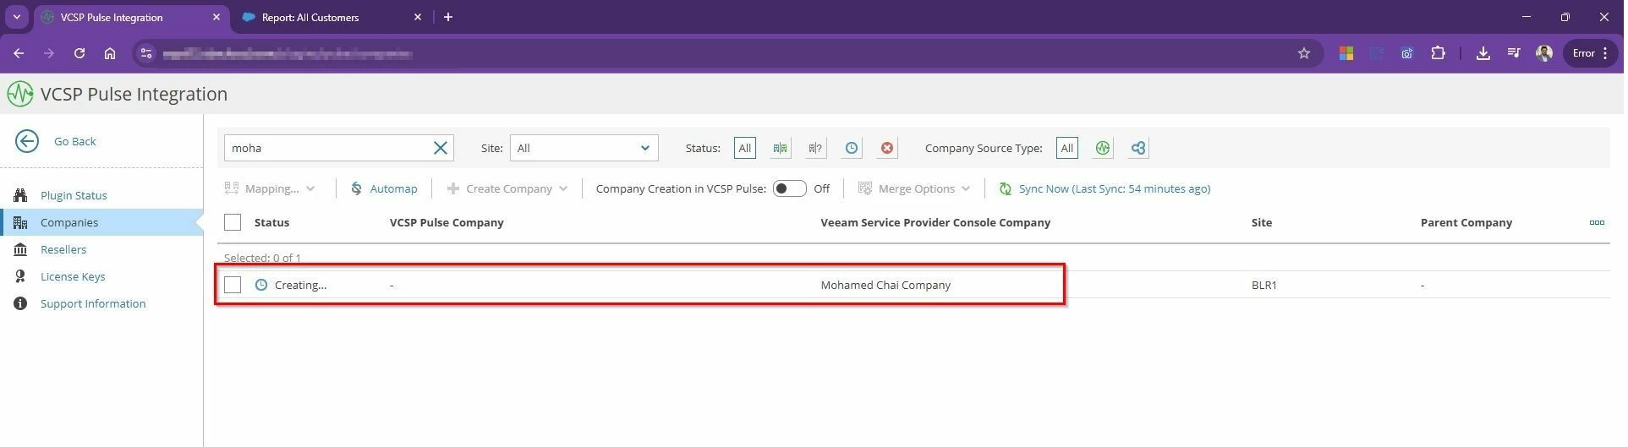Open a new browser tab
The width and height of the screenshot is (1628, 447).
click(448, 17)
